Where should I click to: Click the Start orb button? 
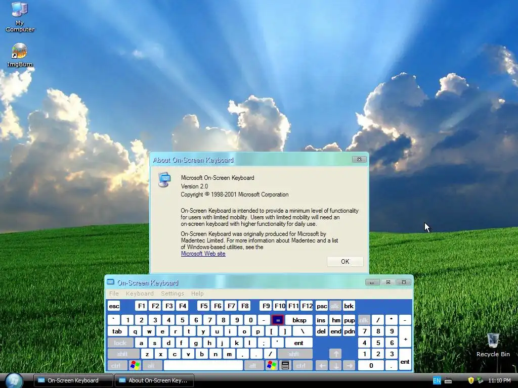click(x=14, y=381)
